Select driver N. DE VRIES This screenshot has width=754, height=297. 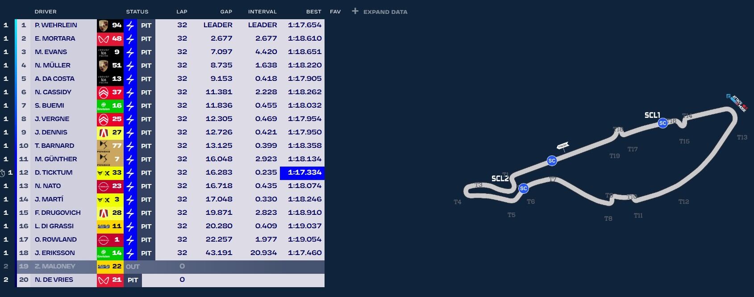click(x=54, y=280)
